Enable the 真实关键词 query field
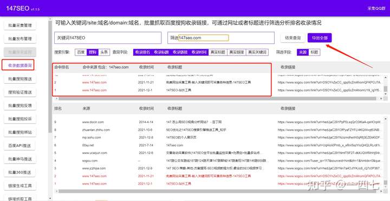This screenshot has height=201, width=390. (257, 52)
